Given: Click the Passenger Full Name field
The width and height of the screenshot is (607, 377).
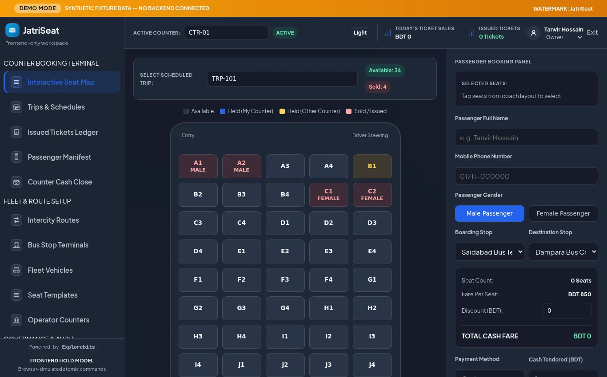Looking at the screenshot, I should (x=526, y=137).
